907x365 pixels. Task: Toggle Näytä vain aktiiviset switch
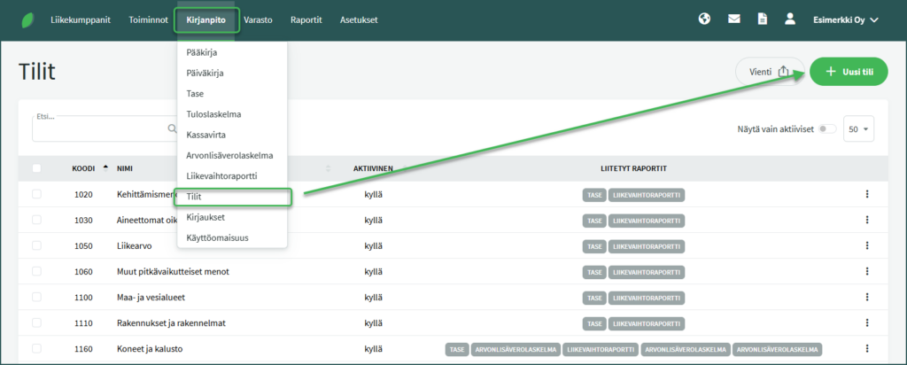click(x=827, y=129)
